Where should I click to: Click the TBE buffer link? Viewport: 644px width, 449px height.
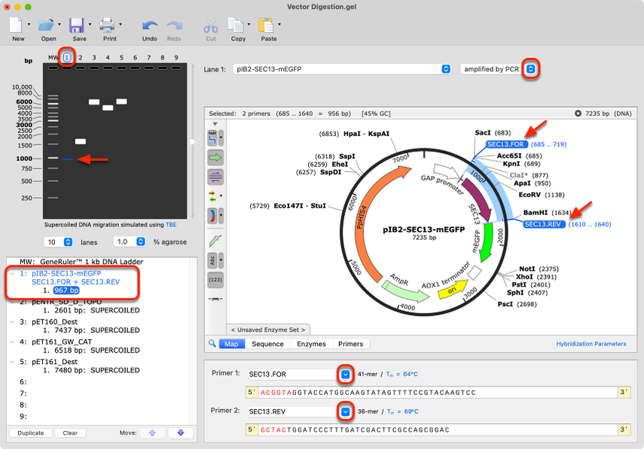tap(171, 225)
